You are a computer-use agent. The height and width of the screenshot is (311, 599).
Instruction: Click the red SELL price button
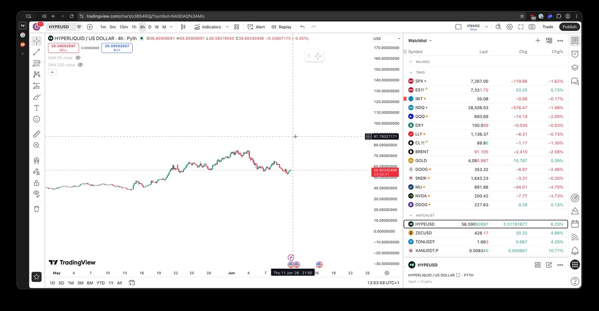(63, 48)
